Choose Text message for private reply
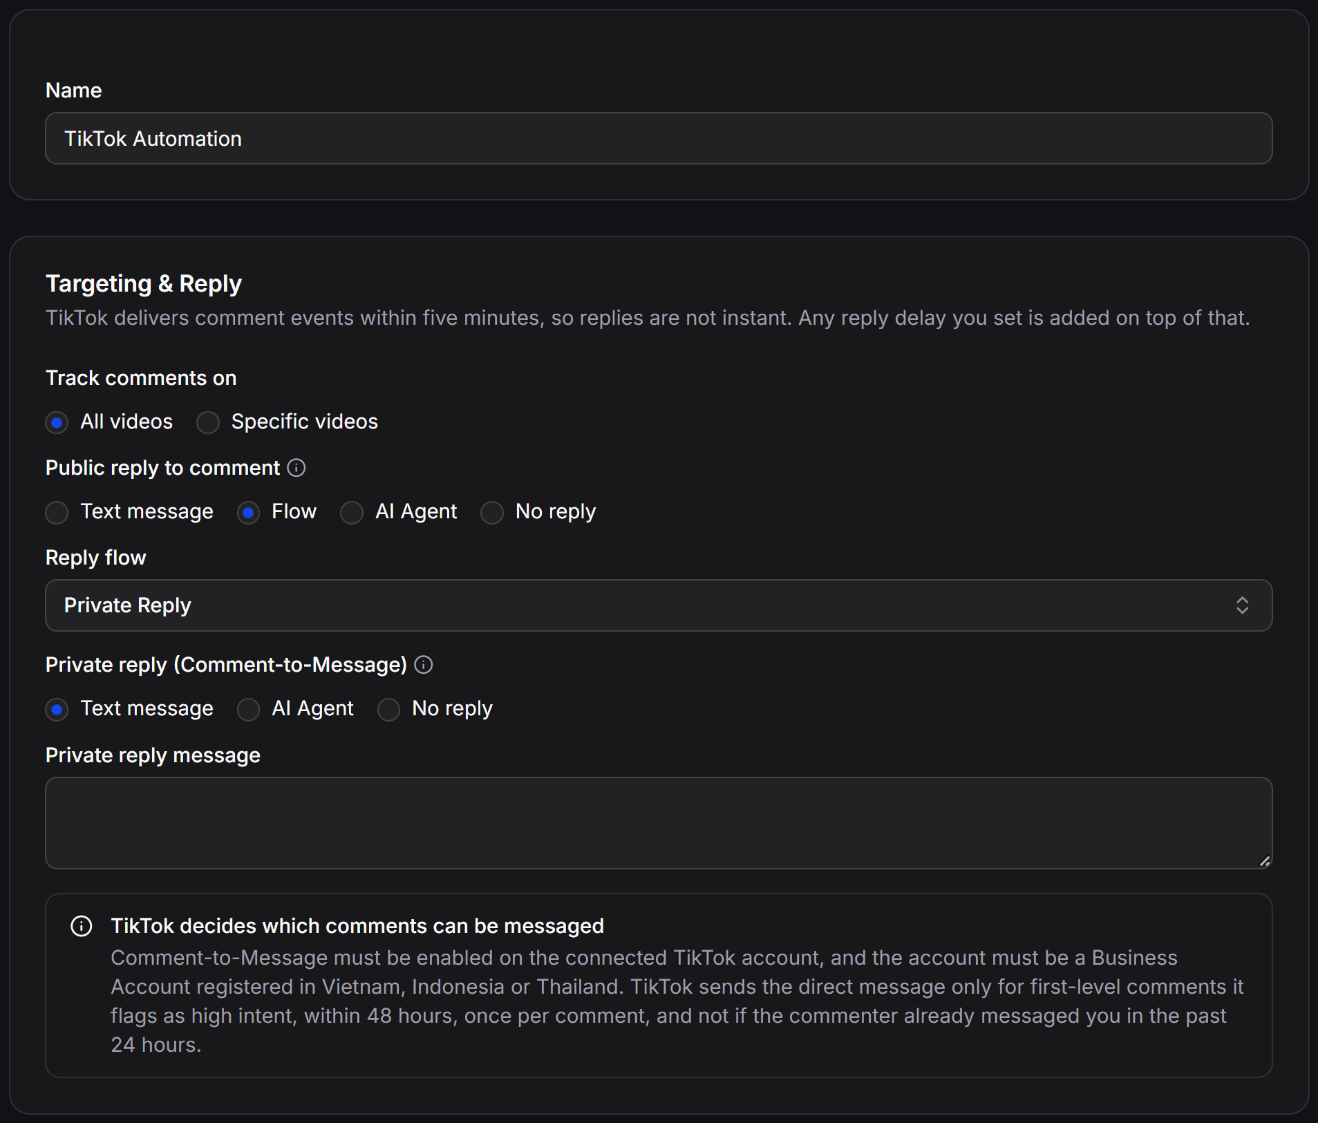This screenshot has height=1123, width=1318. click(57, 709)
